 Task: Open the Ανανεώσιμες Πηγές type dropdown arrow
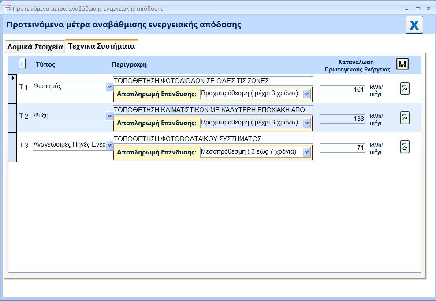point(110,145)
